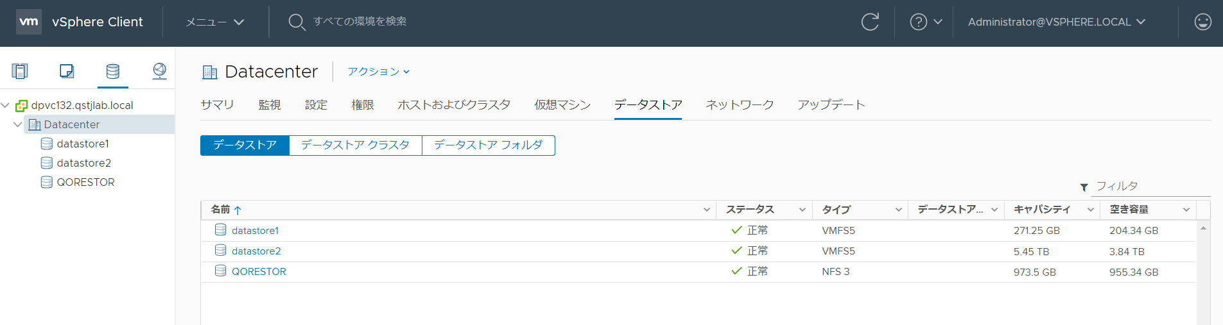Click the datastore icon in the datastore1 table row
This screenshot has height=325, width=1223.
click(x=220, y=229)
